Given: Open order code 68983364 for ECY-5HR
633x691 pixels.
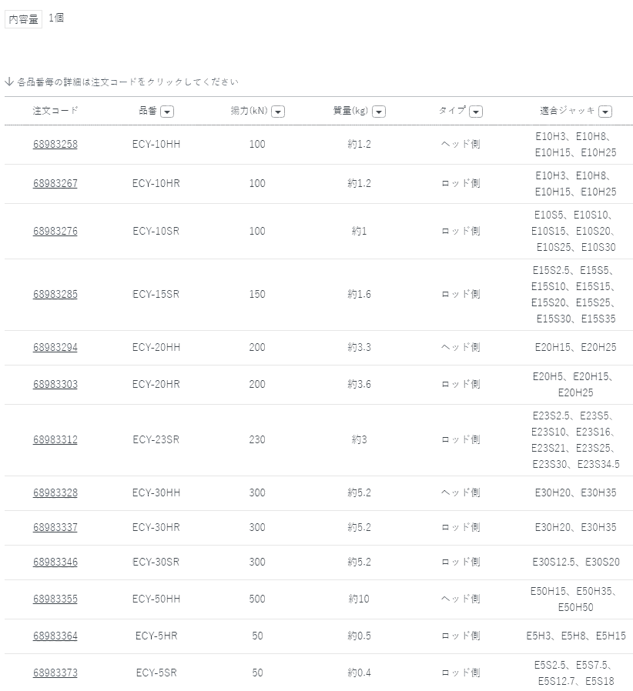Looking at the screenshot, I should (x=55, y=636).
